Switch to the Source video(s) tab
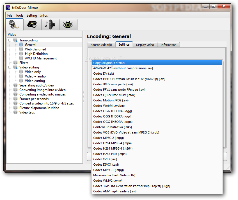Viewport: 238px width, 200px height. click(x=101, y=45)
